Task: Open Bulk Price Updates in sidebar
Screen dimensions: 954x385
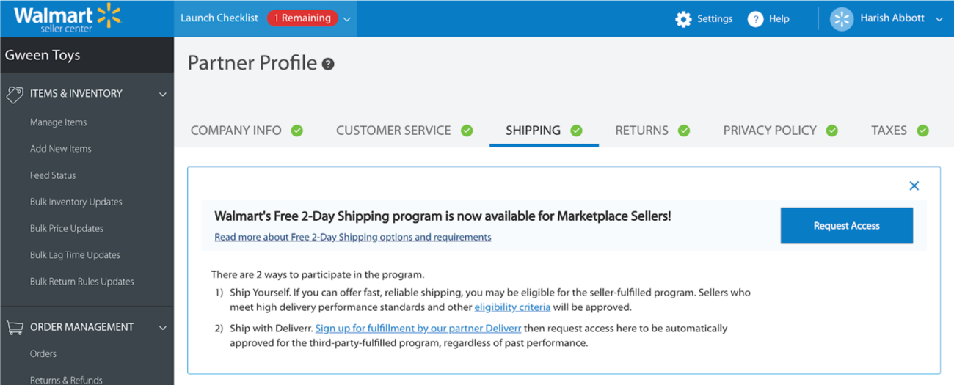Action: (67, 228)
